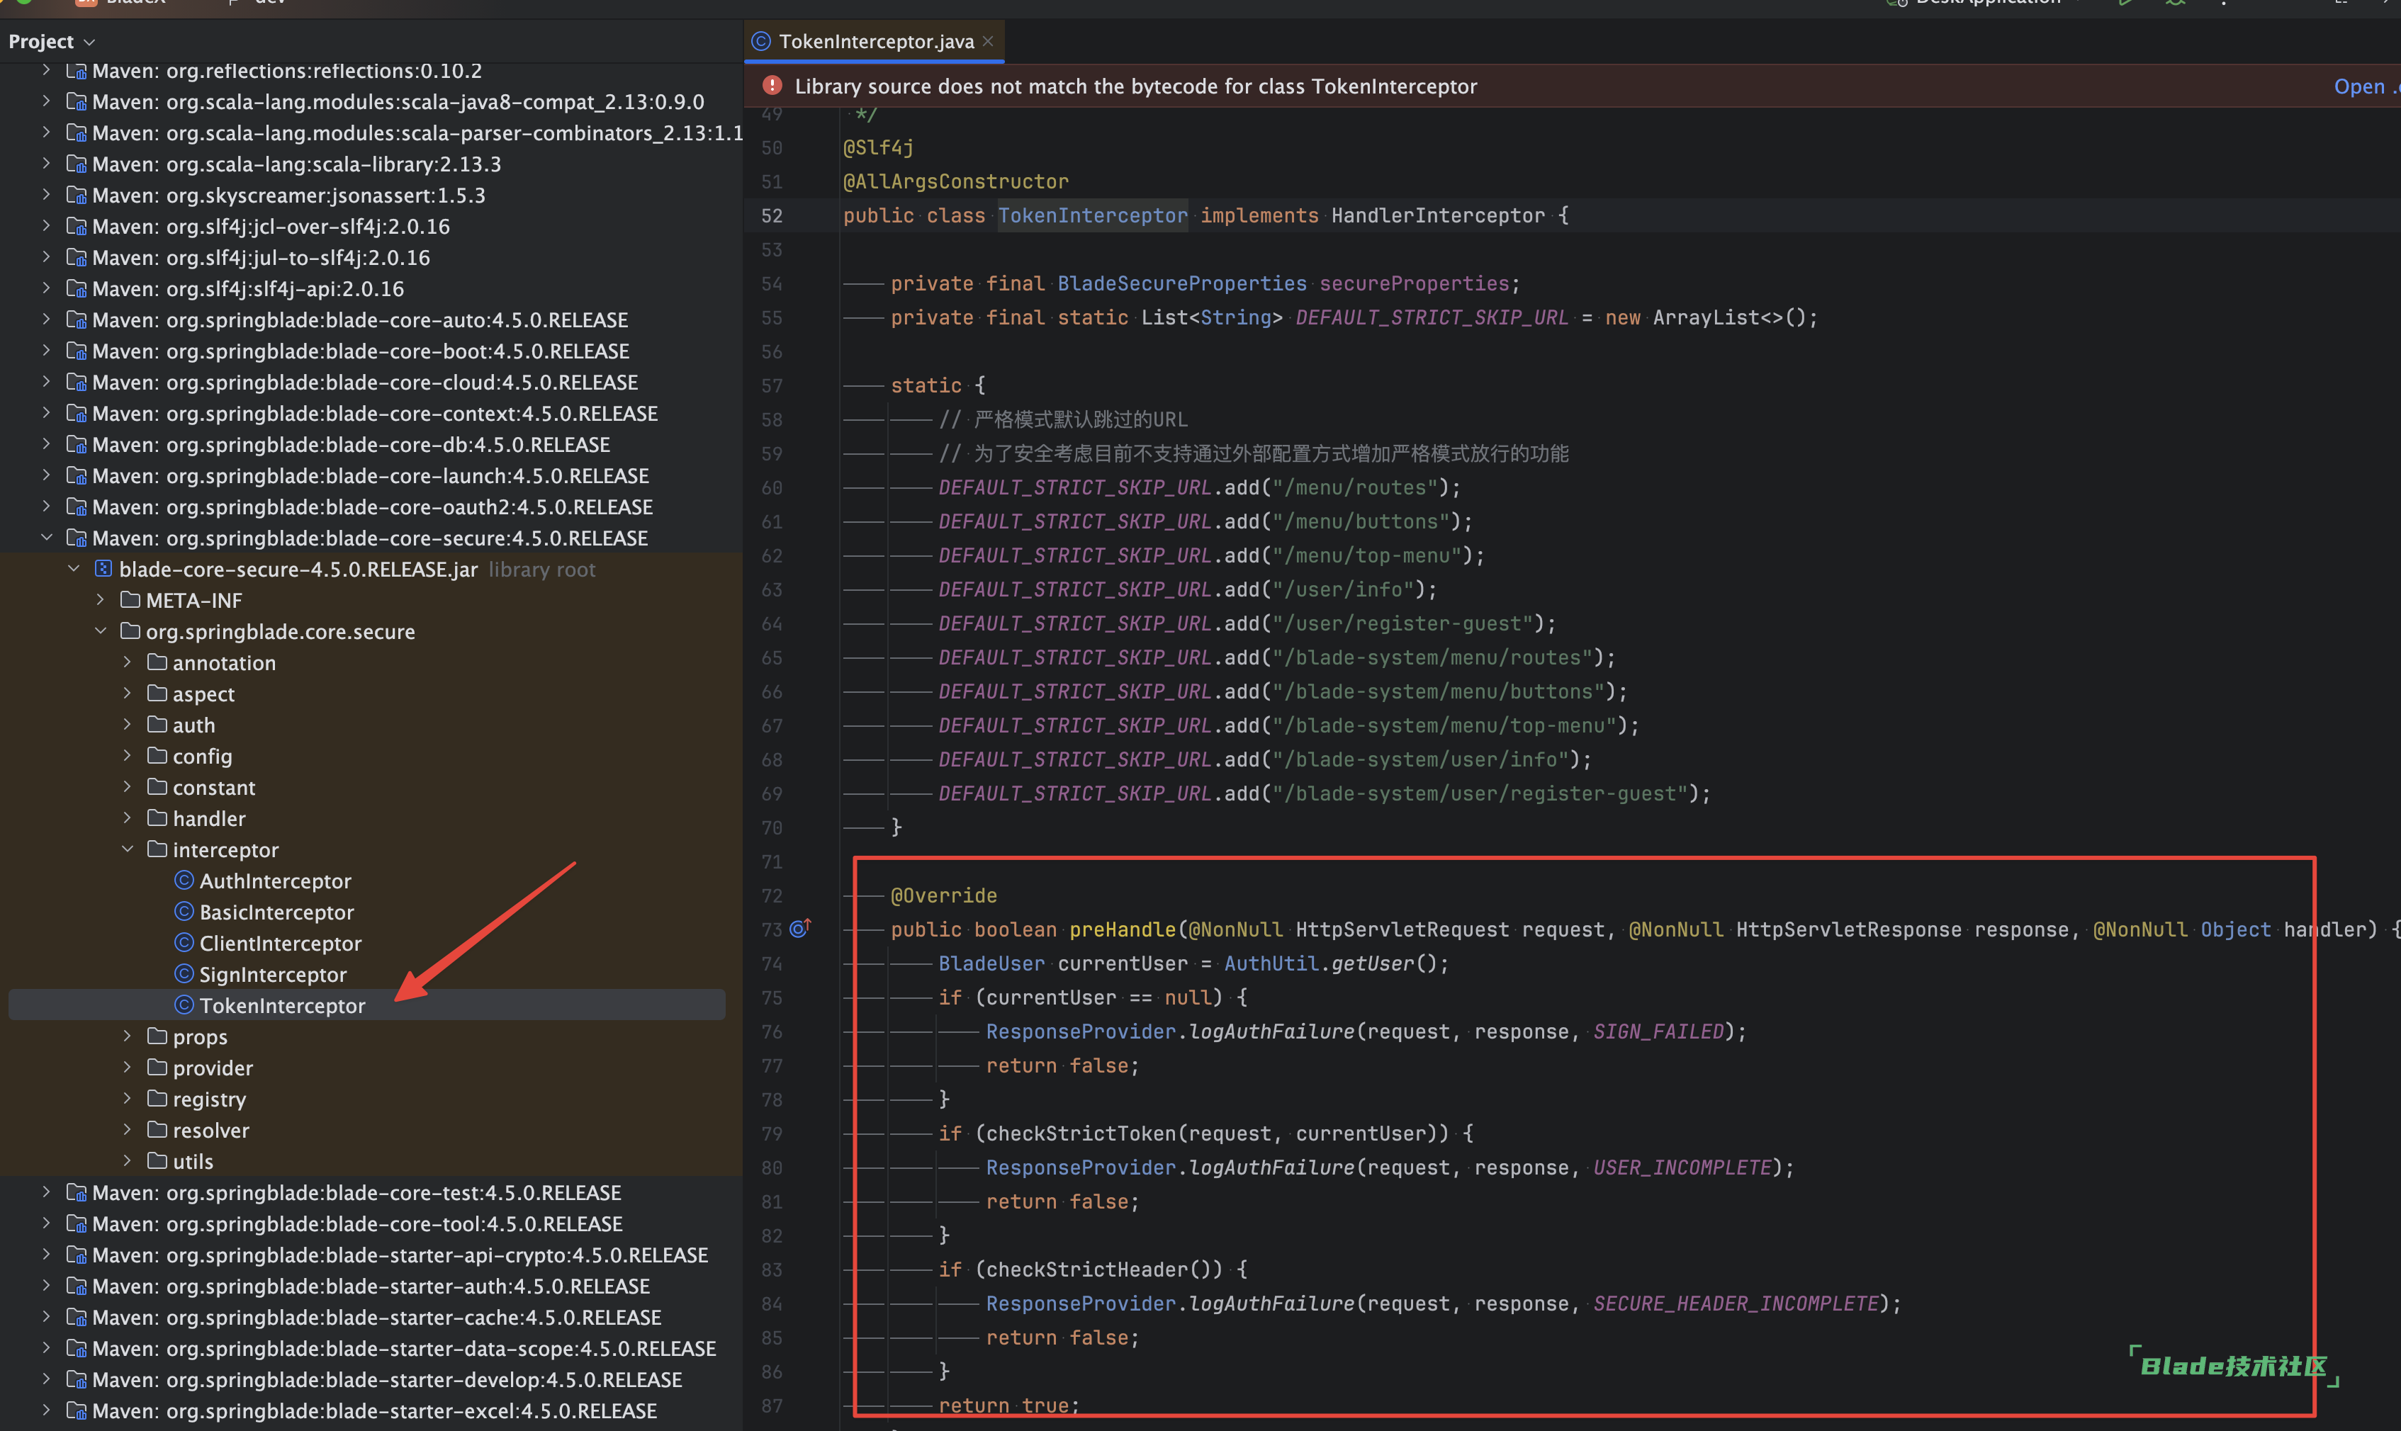2401x1431 pixels.
Task: Click Maven blade-core-tool library icon
Action: click(x=77, y=1223)
